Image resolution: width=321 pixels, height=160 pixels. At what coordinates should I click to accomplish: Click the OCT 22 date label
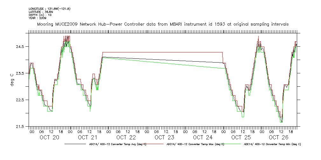tap(126, 137)
